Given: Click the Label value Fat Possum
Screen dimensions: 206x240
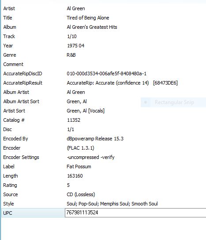Looking at the screenshot, I should pos(79,166).
